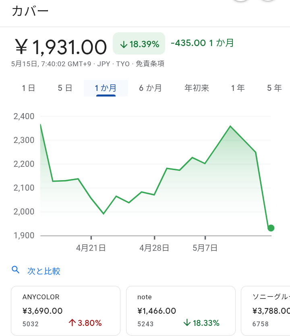Click the chart peak near 5月7日
The width and height of the screenshot is (290, 336).
pos(230,126)
